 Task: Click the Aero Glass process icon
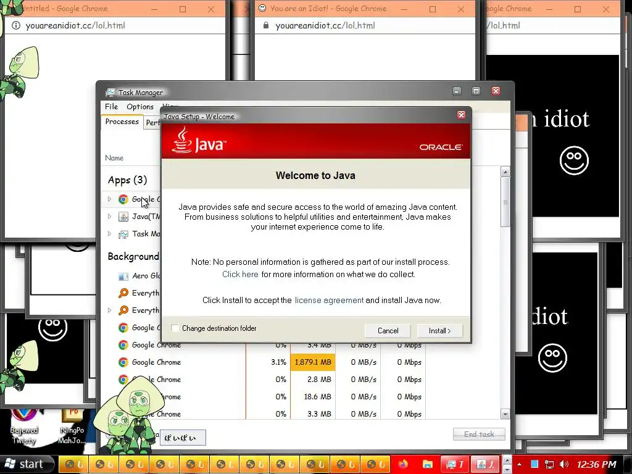click(x=123, y=276)
